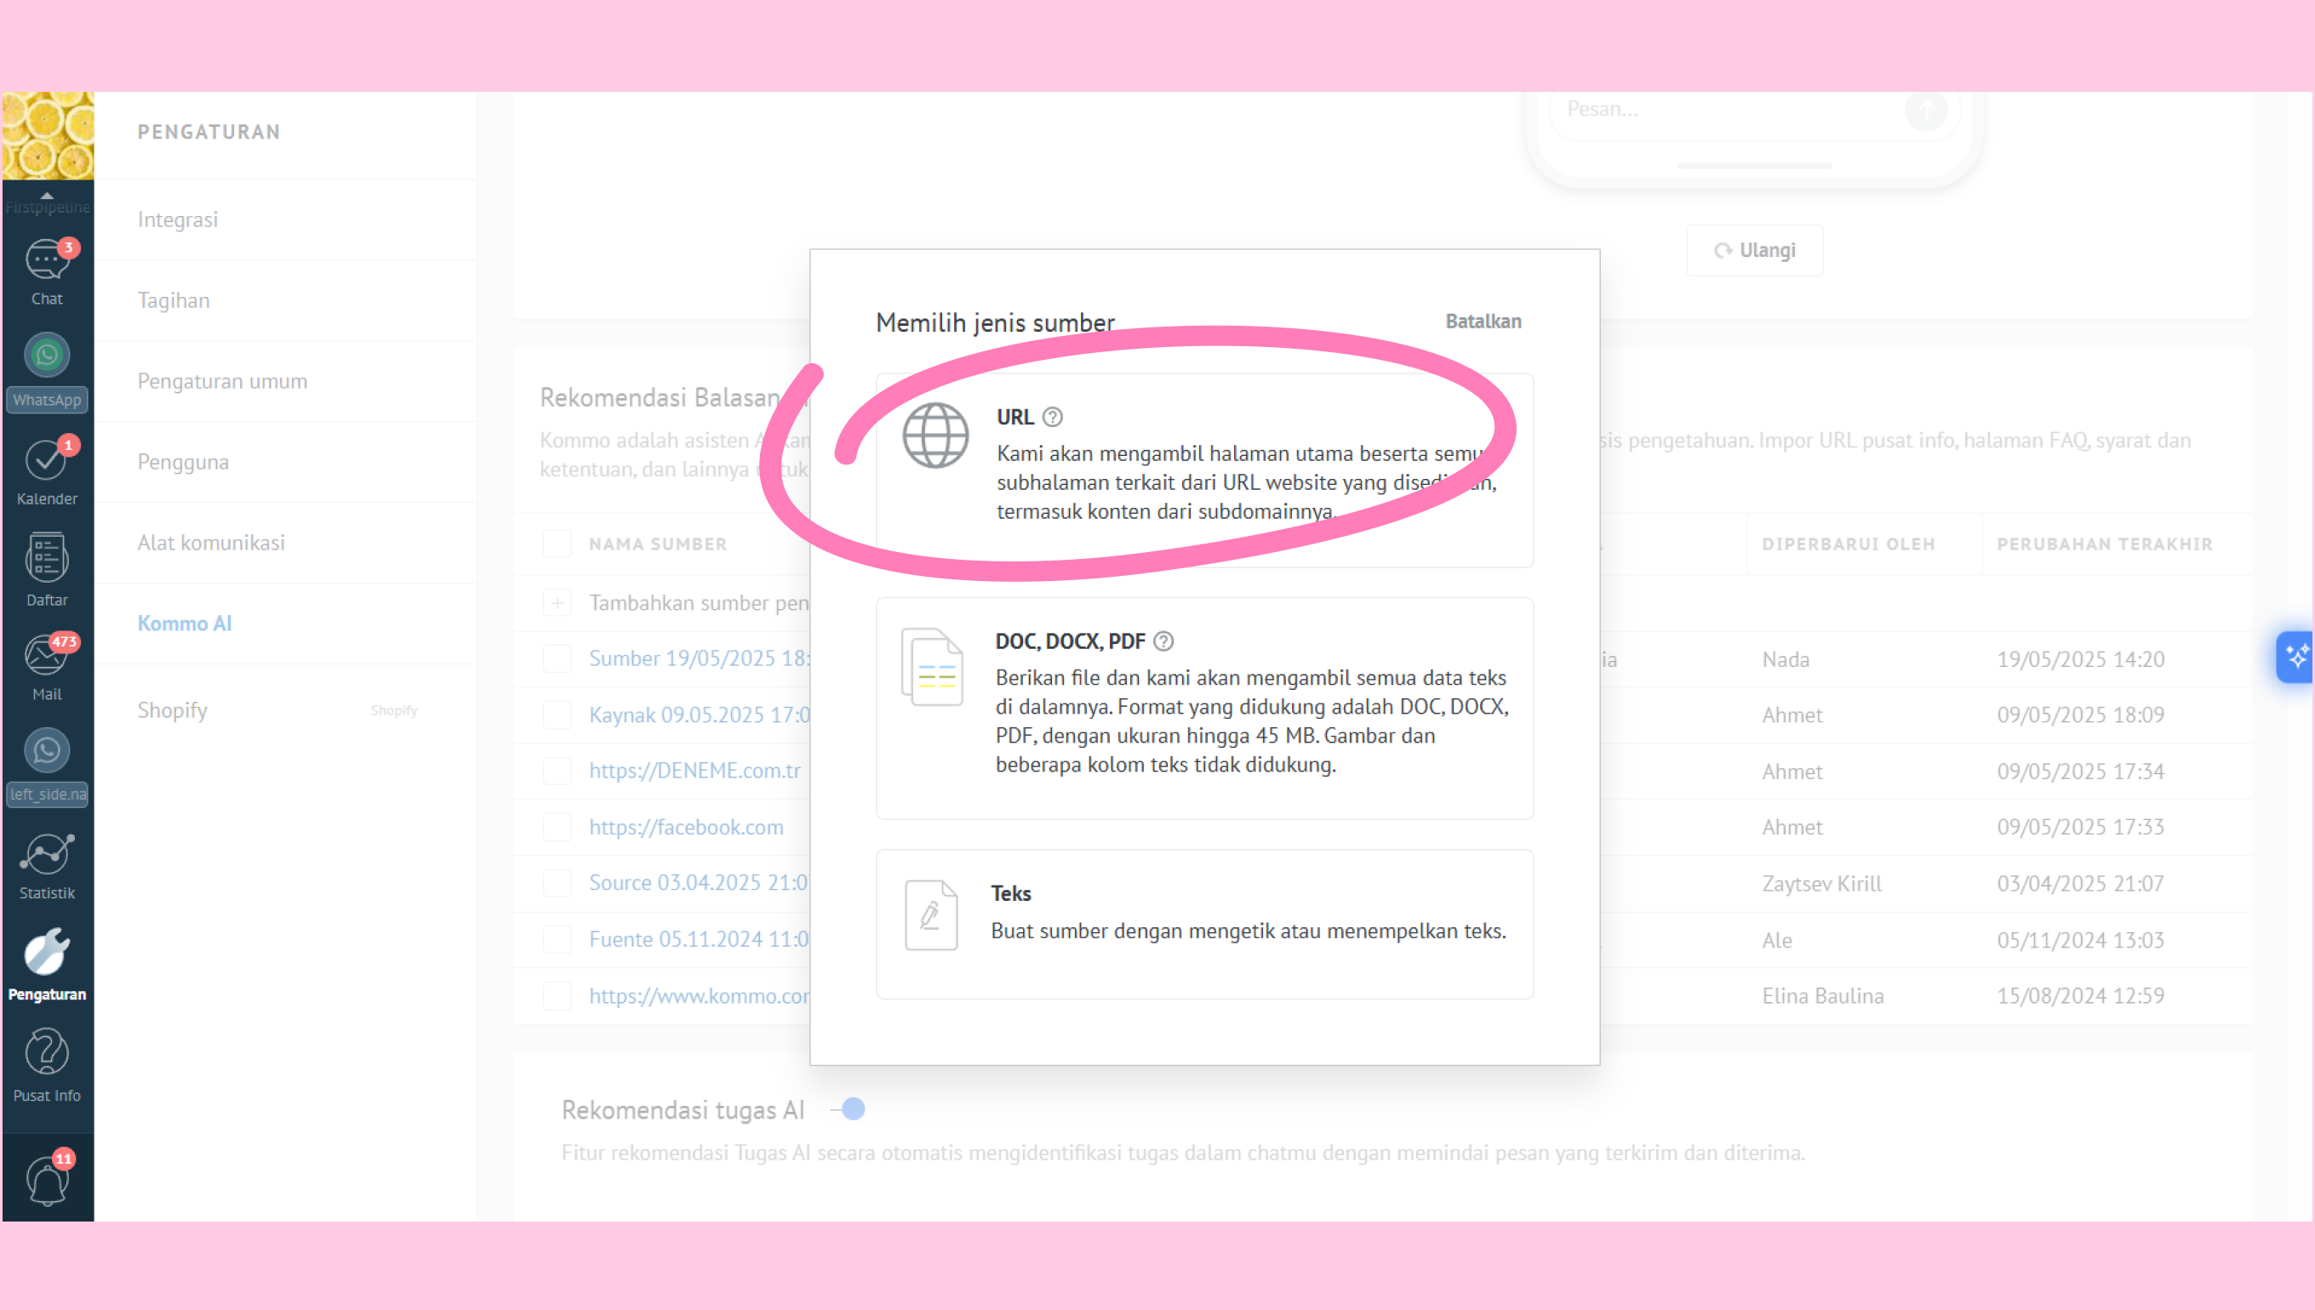The image size is (2315, 1310).
Task: Click the Ulangi retry button
Action: [1754, 250]
